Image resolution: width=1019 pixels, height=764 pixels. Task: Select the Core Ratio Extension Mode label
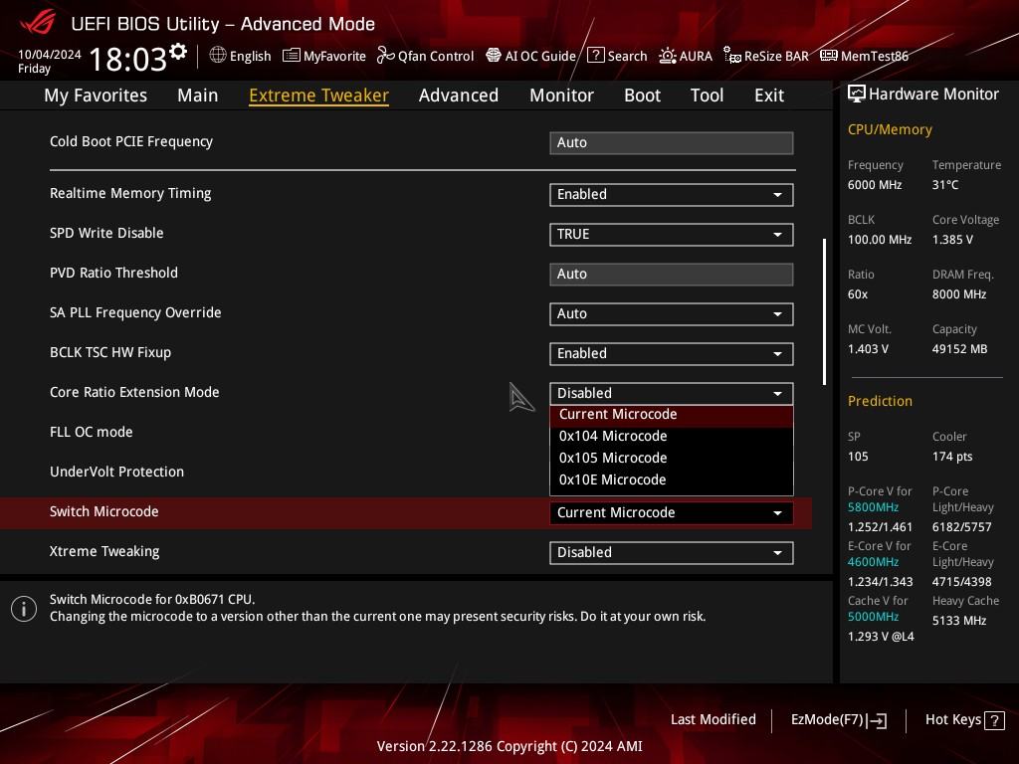(134, 392)
